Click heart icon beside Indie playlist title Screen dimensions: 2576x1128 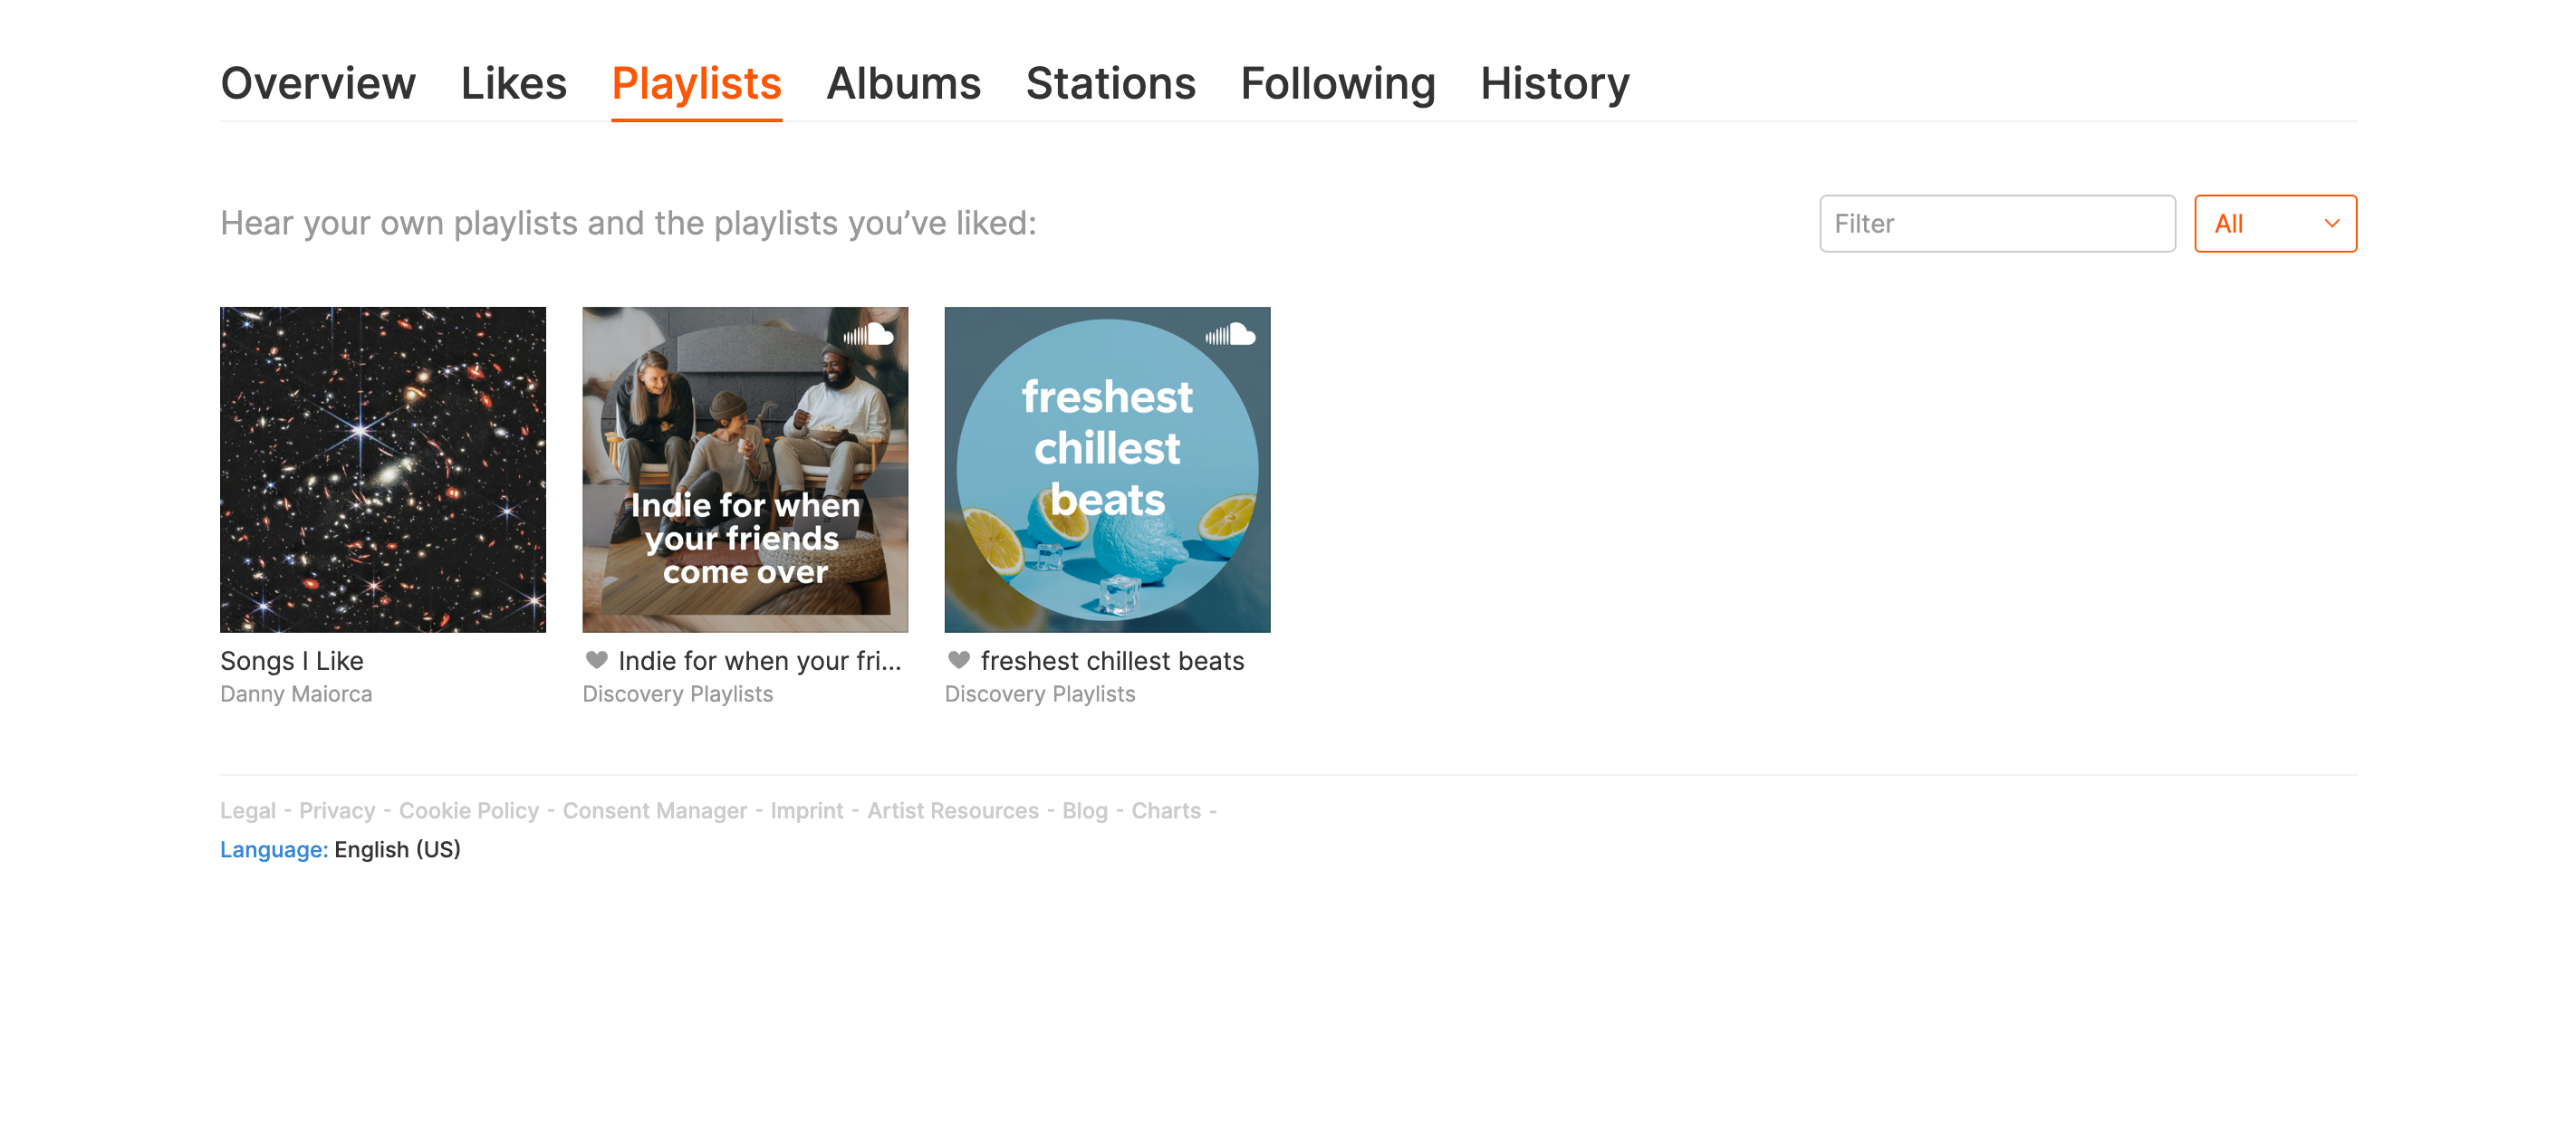pyautogui.click(x=596, y=659)
